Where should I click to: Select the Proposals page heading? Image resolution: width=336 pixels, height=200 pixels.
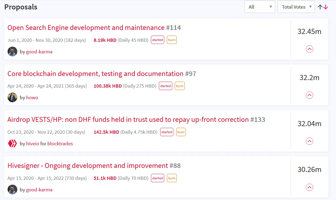coord(21,7)
